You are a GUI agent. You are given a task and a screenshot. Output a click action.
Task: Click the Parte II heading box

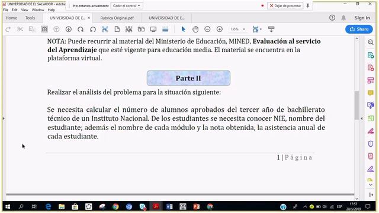(x=188, y=78)
